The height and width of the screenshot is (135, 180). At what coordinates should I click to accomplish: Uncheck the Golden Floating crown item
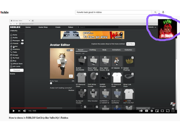tap(132, 58)
